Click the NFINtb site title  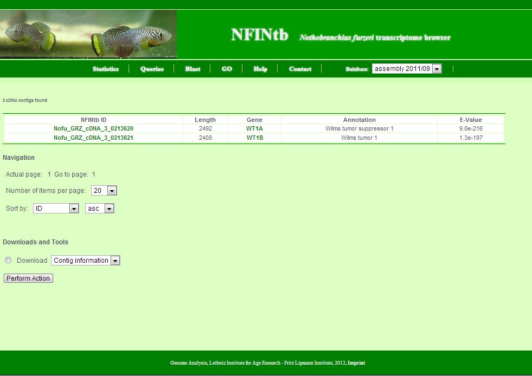pos(259,35)
